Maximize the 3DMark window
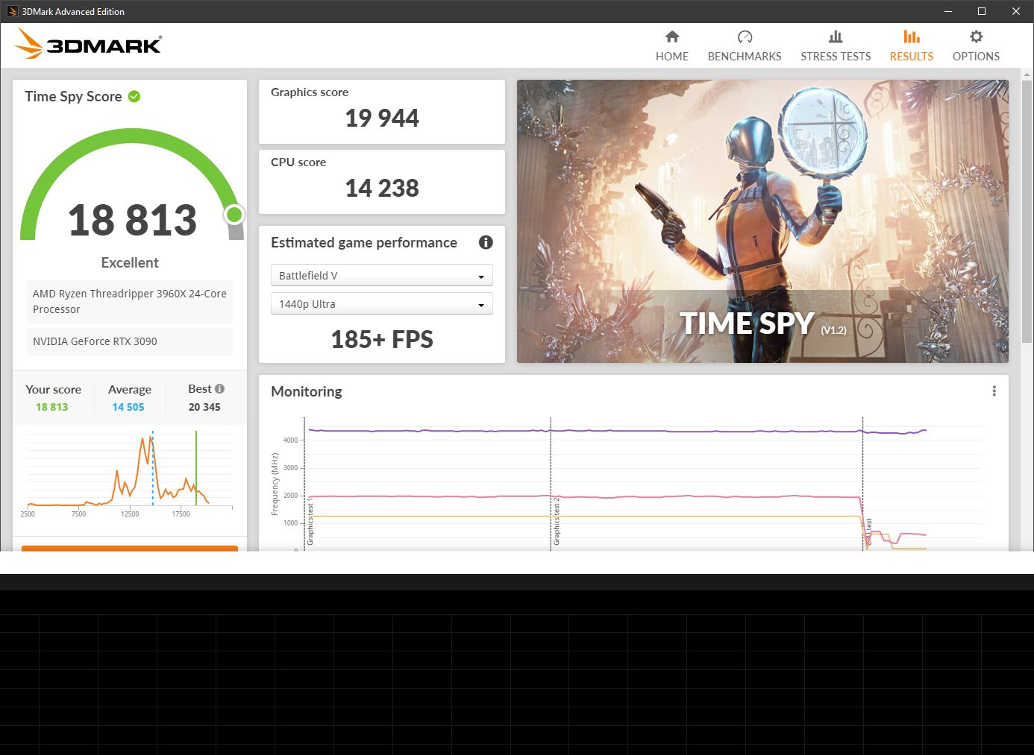The height and width of the screenshot is (755, 1034). (x=982, y=11)
